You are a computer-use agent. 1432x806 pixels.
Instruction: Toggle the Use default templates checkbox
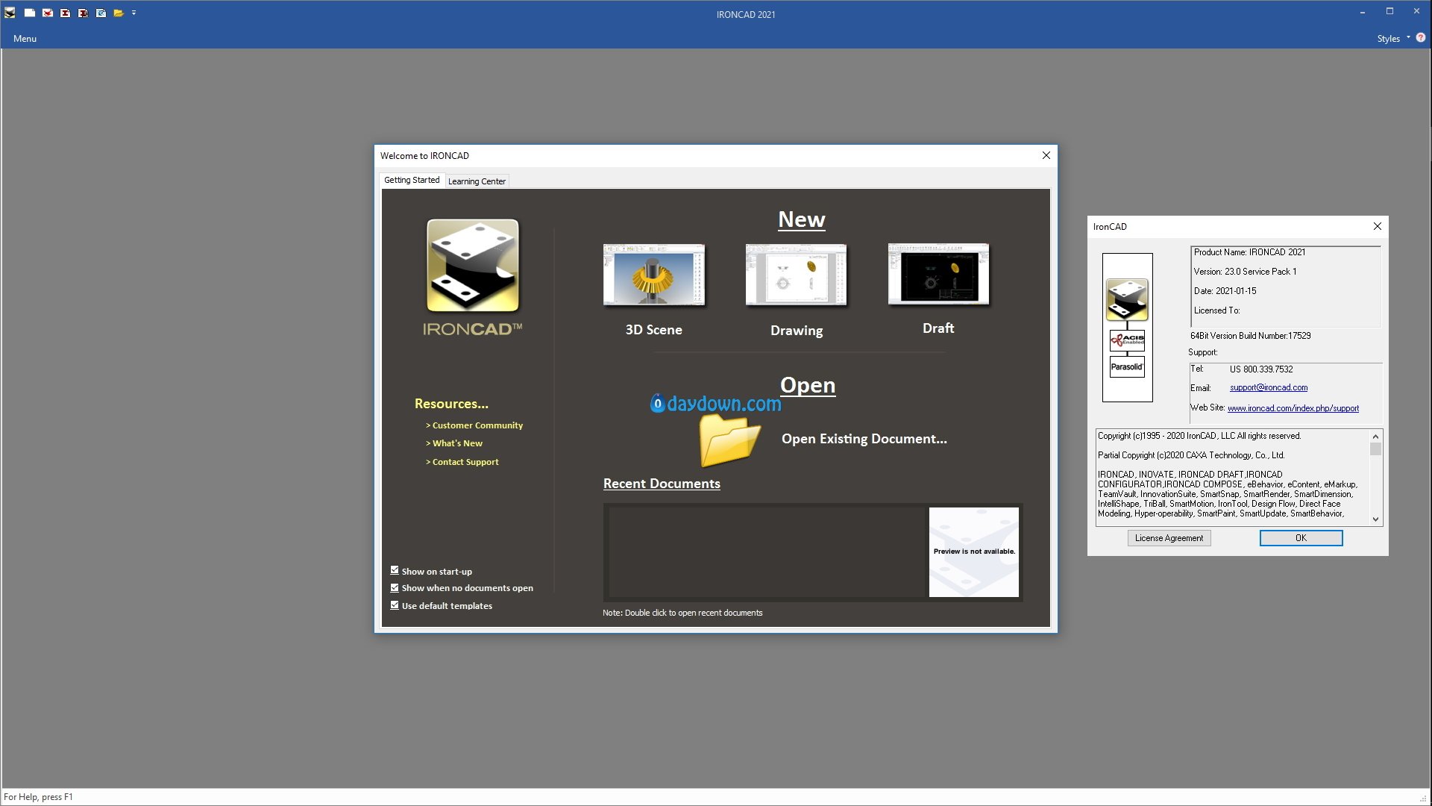tap(395, 605)
